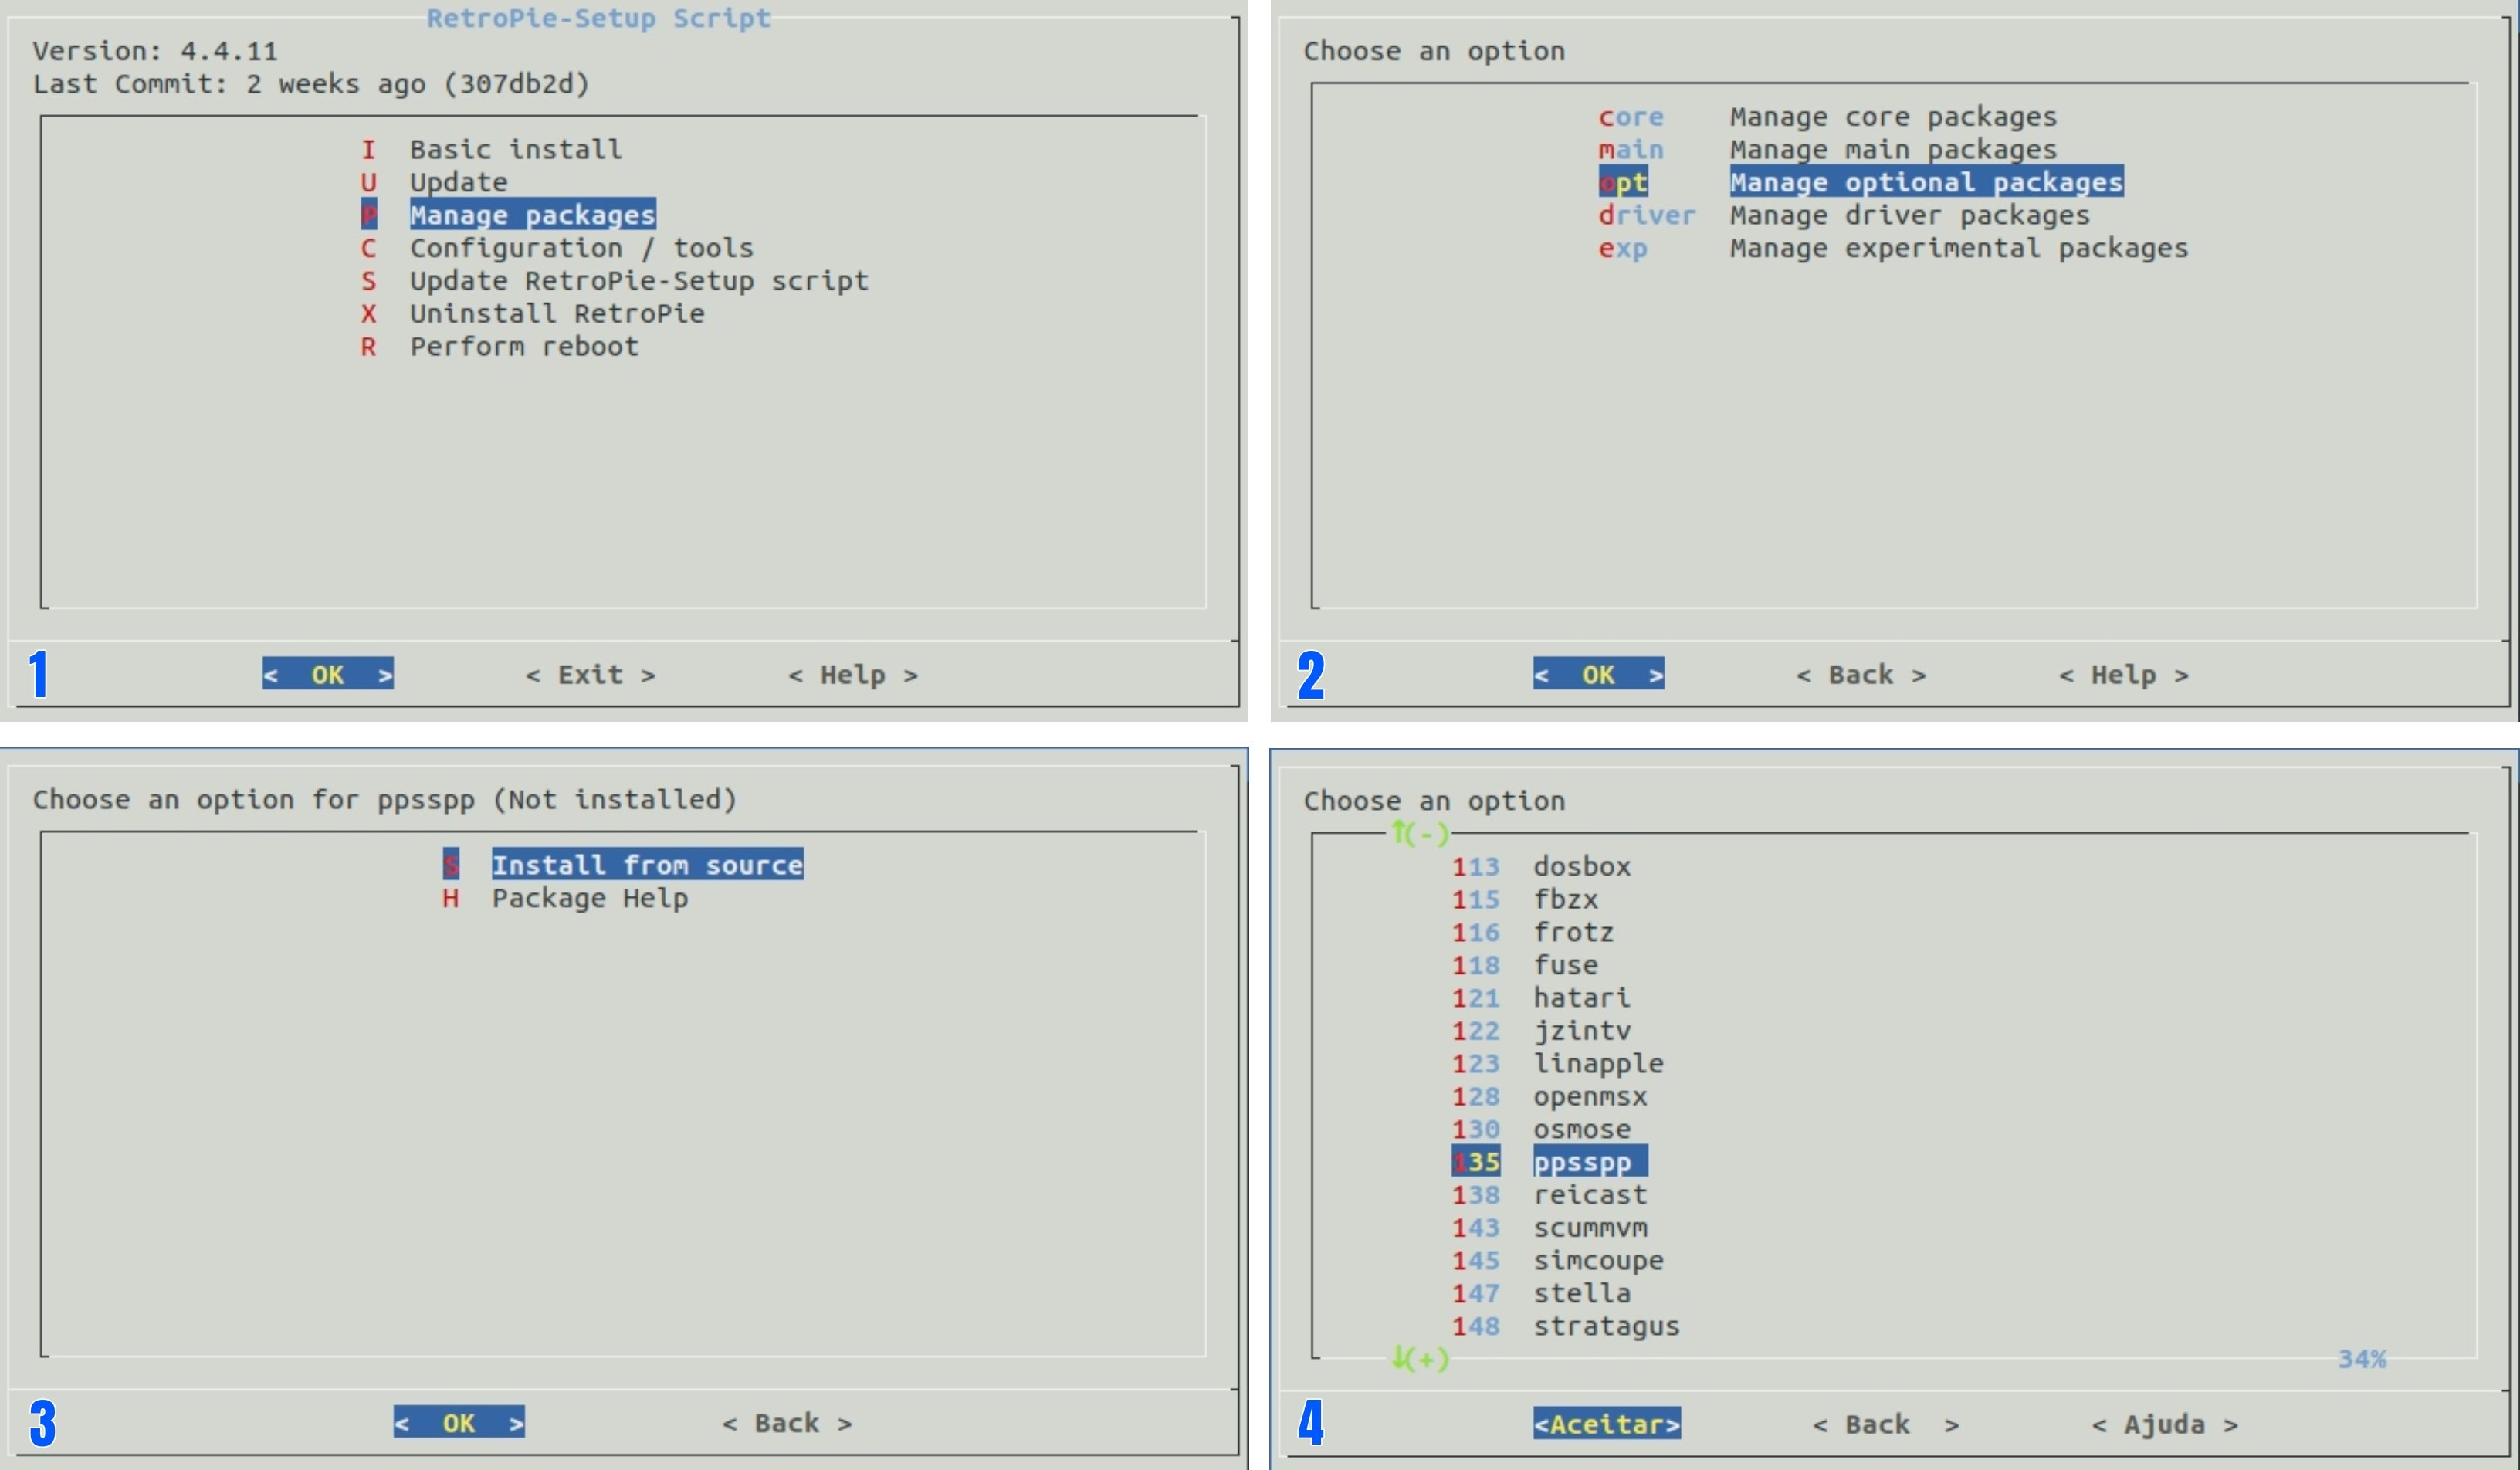Click Ajuda button in package list
Viewport: 2520px width, 1470px height.
pos(2163,1424)
